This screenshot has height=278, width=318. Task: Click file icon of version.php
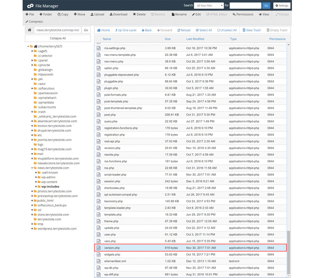point(99,248)
